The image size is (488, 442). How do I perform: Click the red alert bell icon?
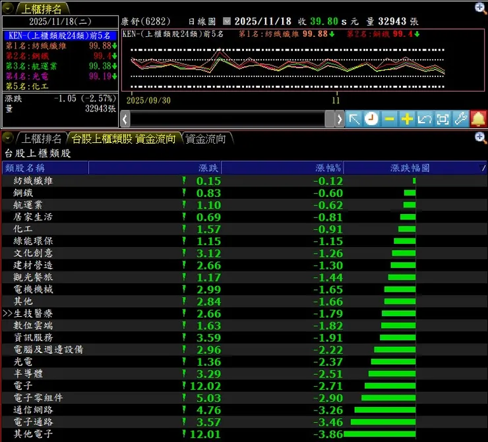478,119
